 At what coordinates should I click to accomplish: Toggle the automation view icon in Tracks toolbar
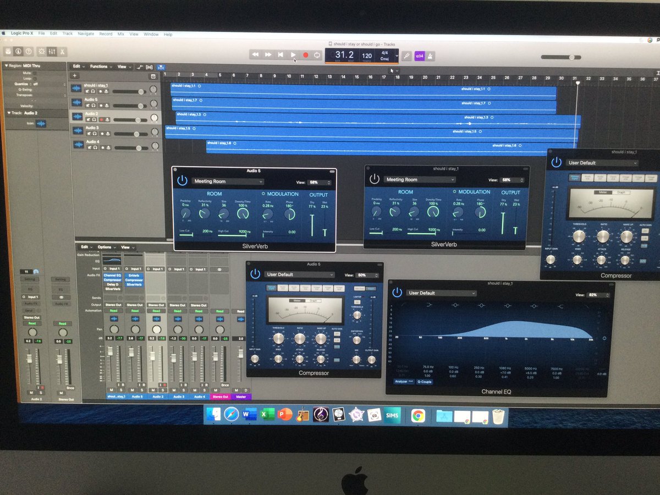tap(140, 67)
